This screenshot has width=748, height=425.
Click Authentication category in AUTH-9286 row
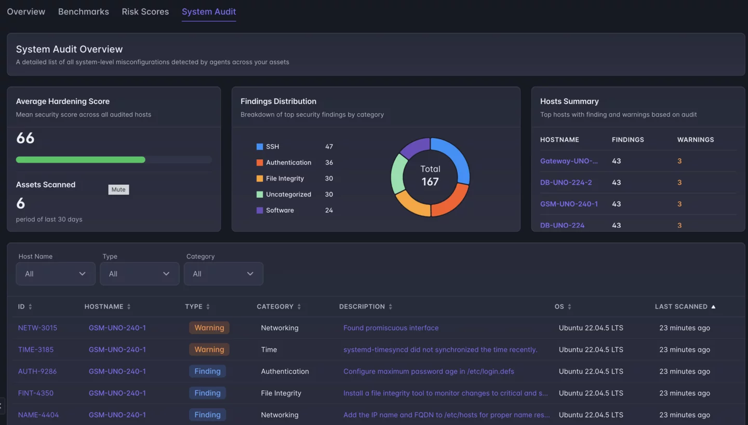pyautogui.click(x=285, y=372)
